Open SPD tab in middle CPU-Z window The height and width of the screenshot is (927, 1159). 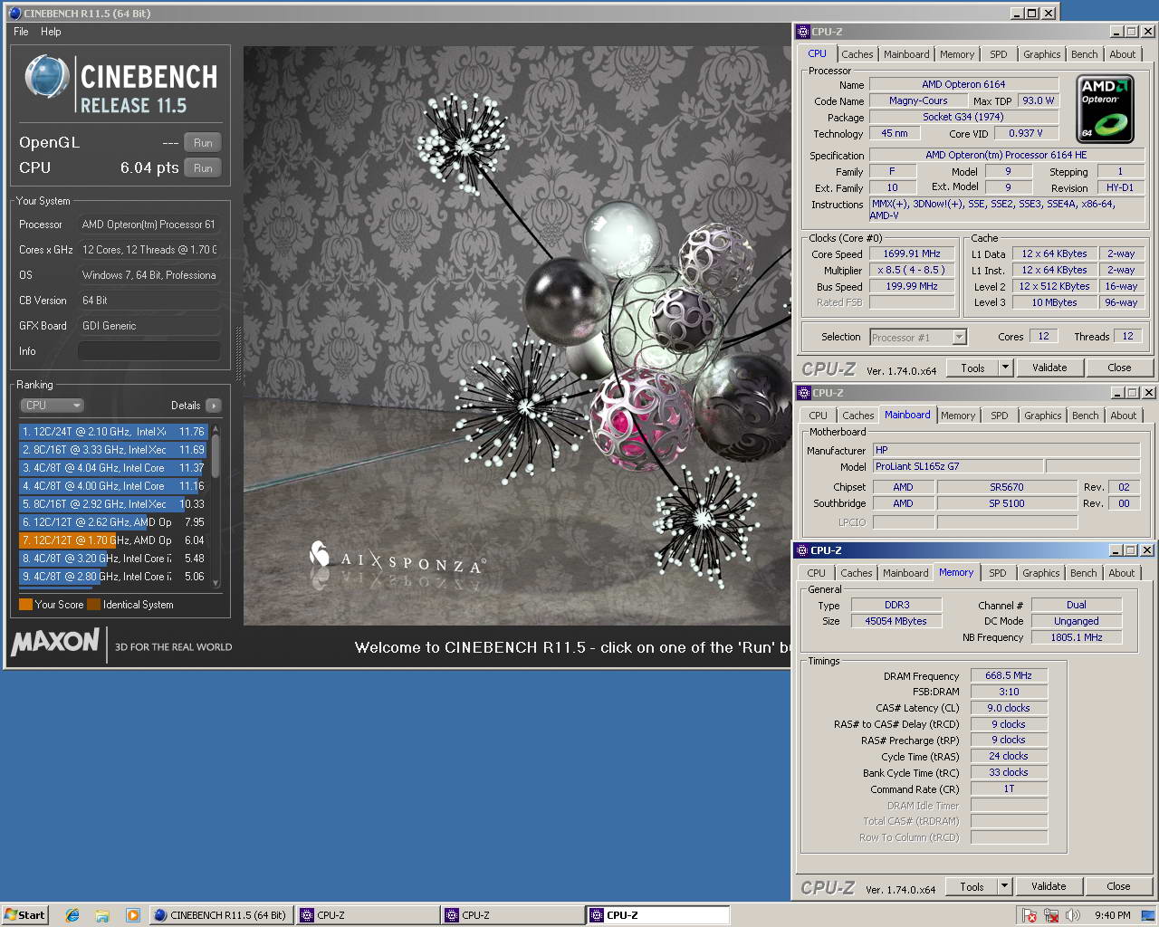(999, 416)
